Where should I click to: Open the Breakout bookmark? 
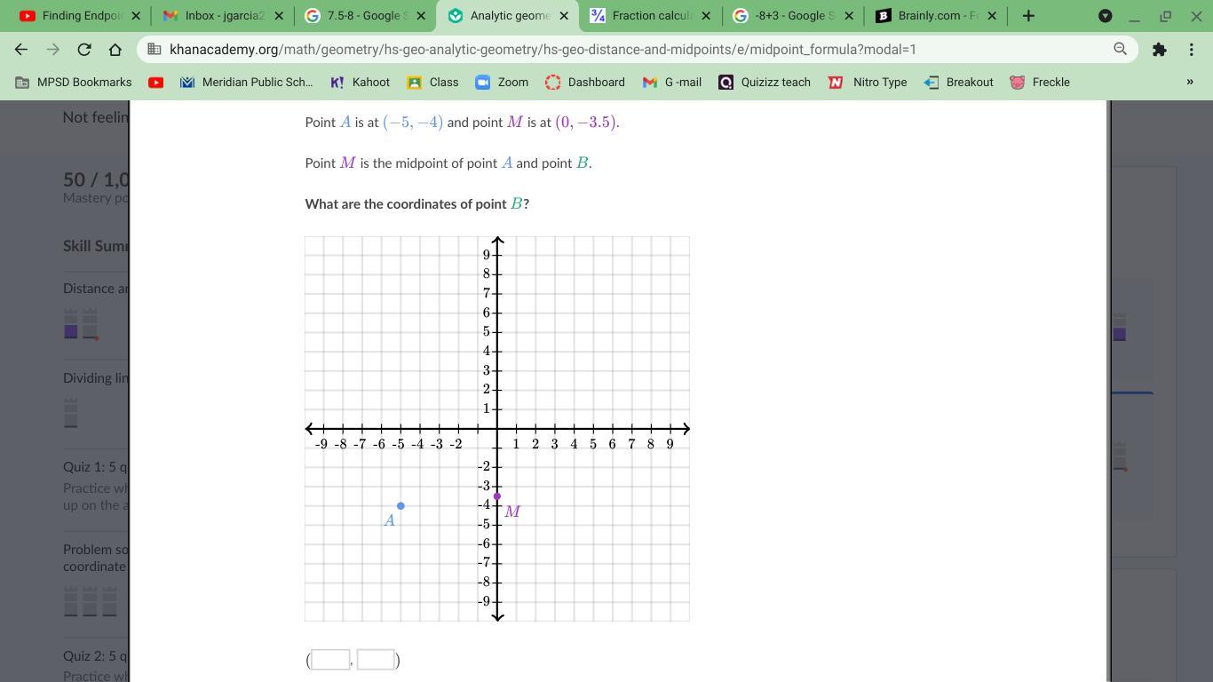click(959, 82)
